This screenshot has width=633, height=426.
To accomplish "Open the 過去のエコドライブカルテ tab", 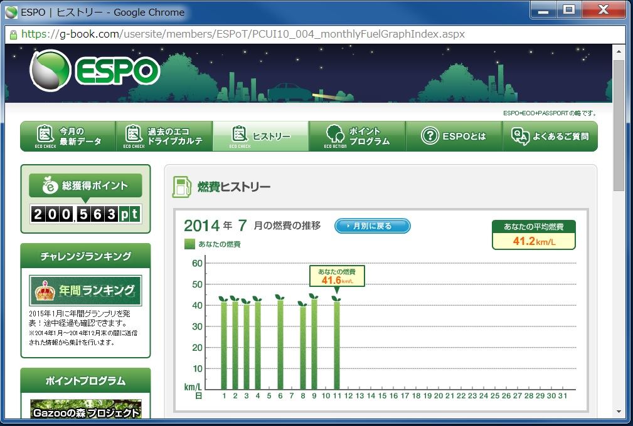I will tap(164, 136).
